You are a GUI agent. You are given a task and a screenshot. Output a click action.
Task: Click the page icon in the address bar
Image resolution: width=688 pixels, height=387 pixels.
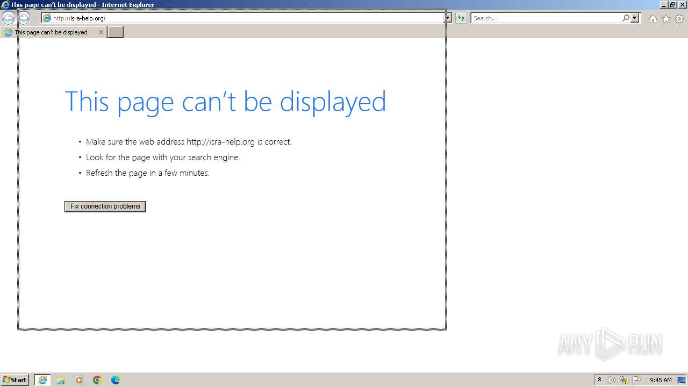tap(47, 18)
